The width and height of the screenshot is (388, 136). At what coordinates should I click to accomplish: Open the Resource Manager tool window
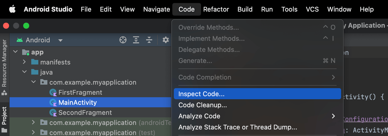(x=4, y=63)
